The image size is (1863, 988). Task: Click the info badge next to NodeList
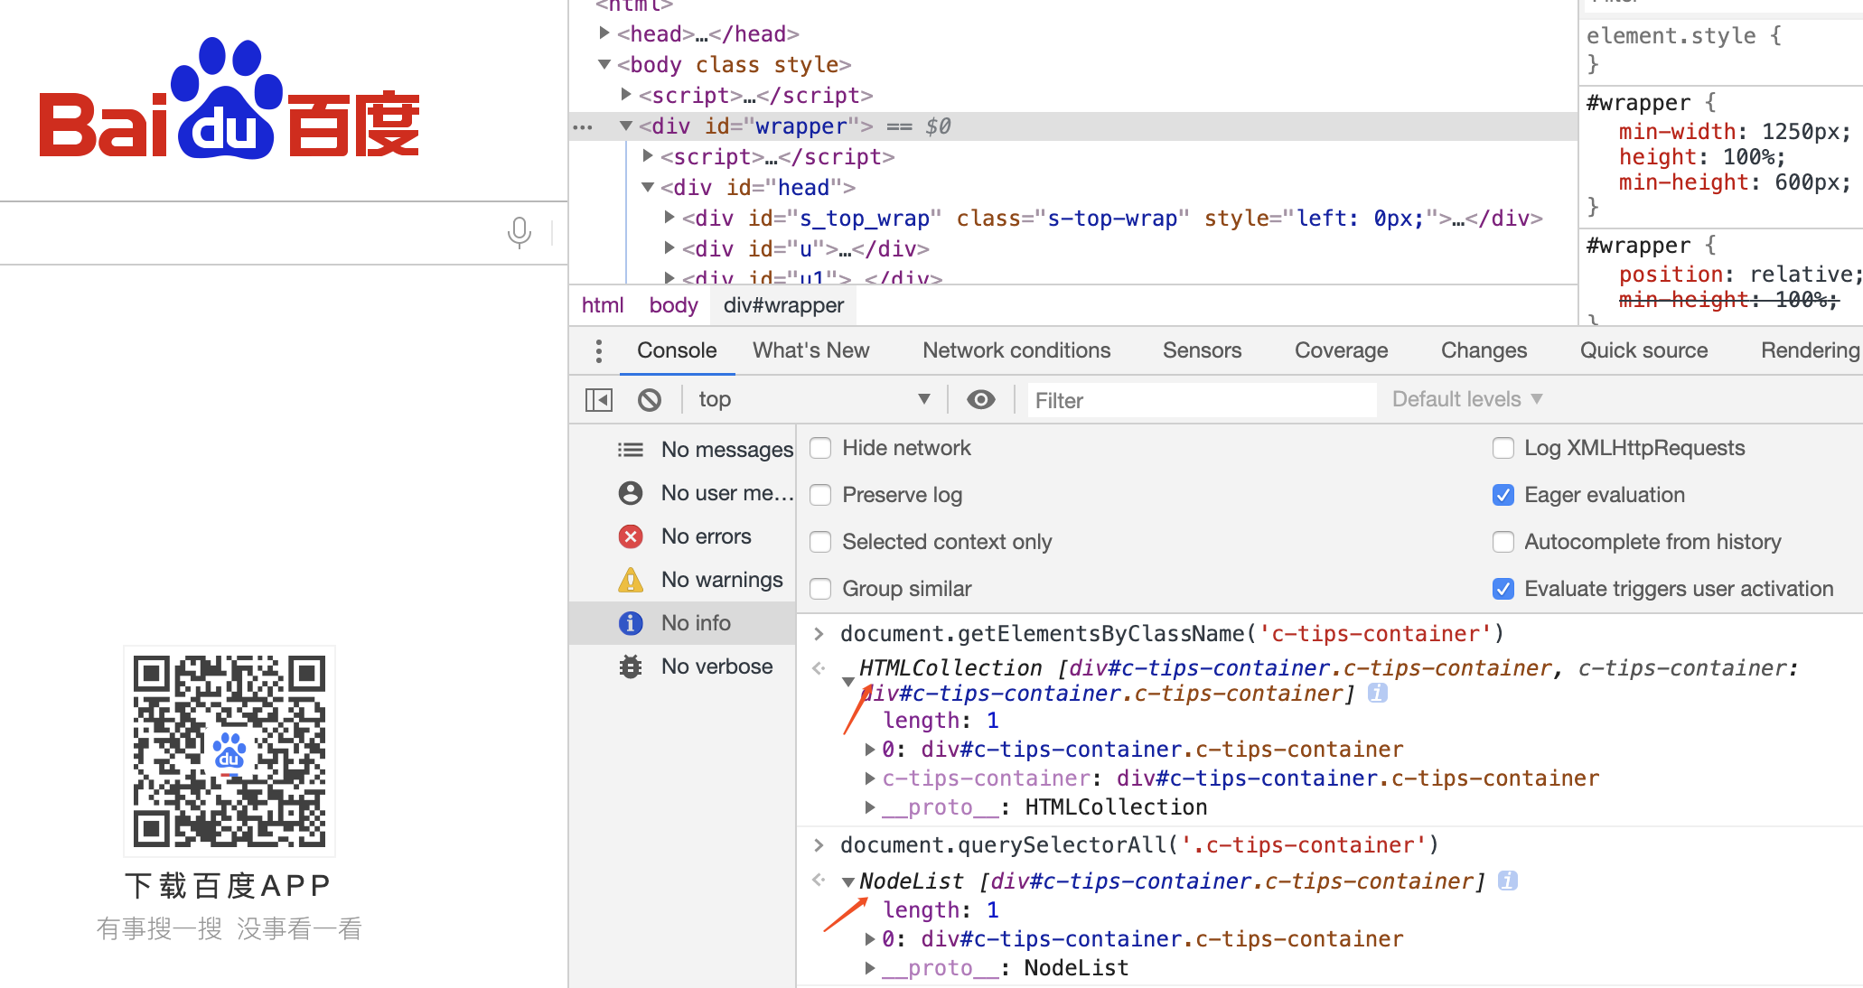(x=1507, y=881)
